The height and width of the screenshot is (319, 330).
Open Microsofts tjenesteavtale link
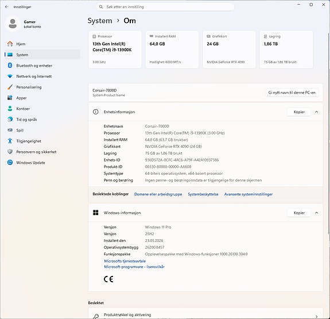(x=125, y=261)
